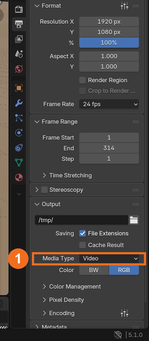Open the Modifiers wrench tab
This screenshot has height=341, width=149.
19,103
